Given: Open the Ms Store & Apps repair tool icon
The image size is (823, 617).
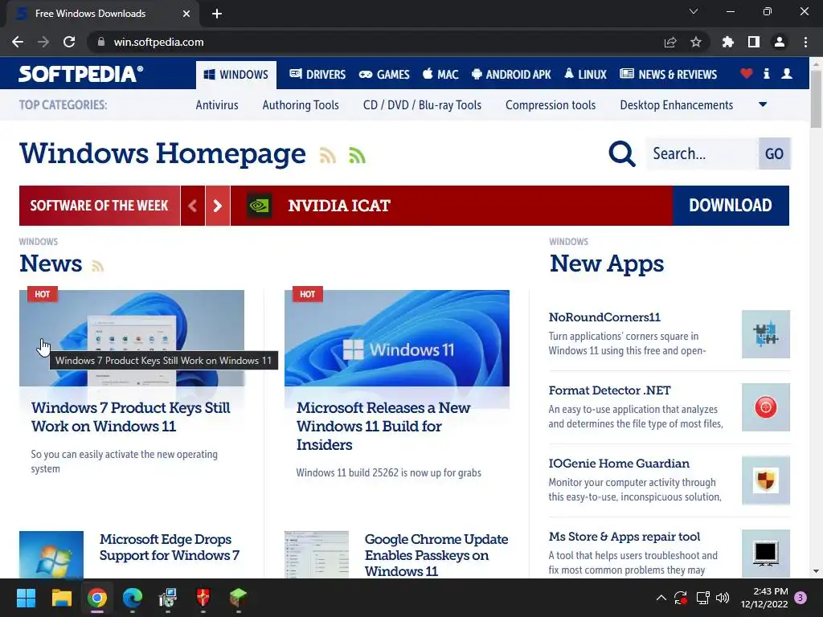Looking at the screenshot, I should point(765,553).
